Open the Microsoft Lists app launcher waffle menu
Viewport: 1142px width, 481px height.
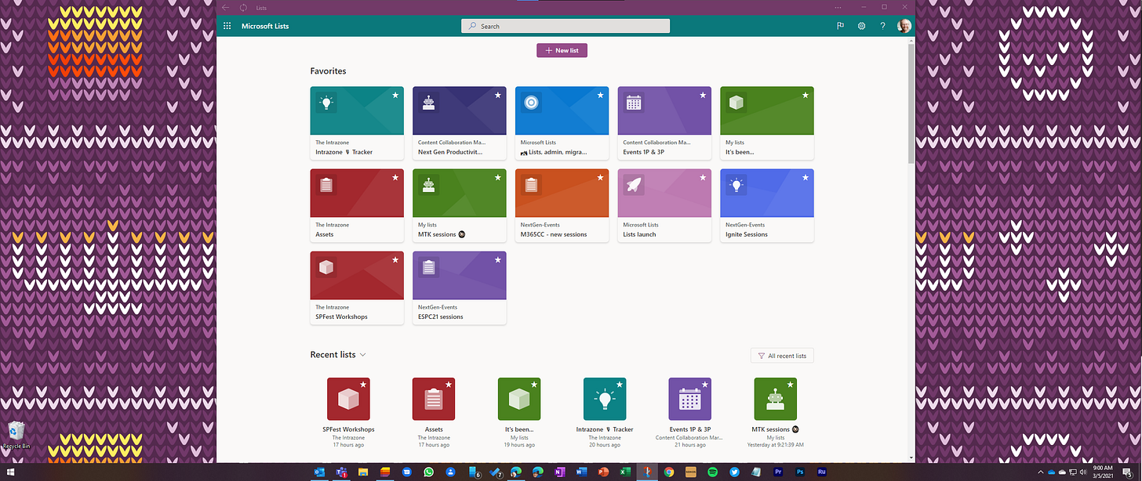(227, 25)
